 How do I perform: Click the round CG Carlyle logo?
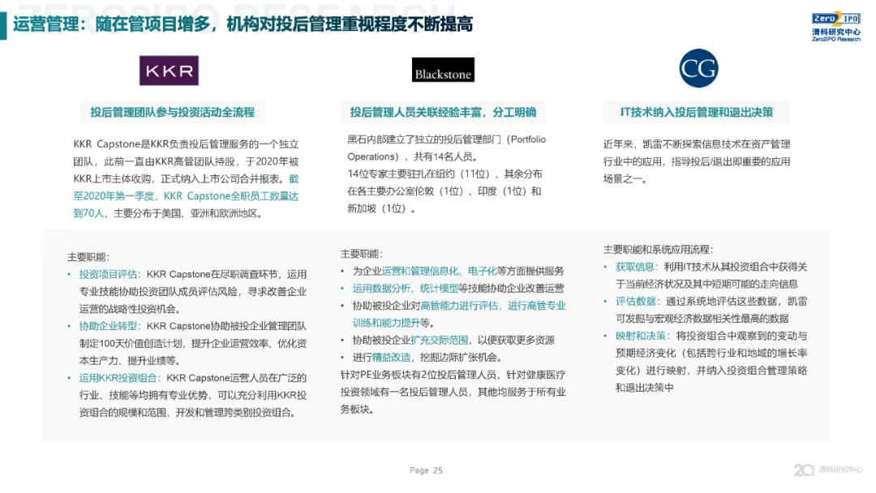coord(698,68)
